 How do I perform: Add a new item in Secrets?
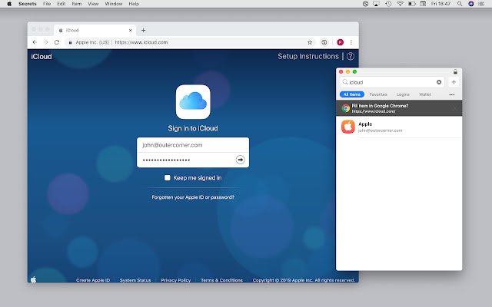click(x=454, y=82)
